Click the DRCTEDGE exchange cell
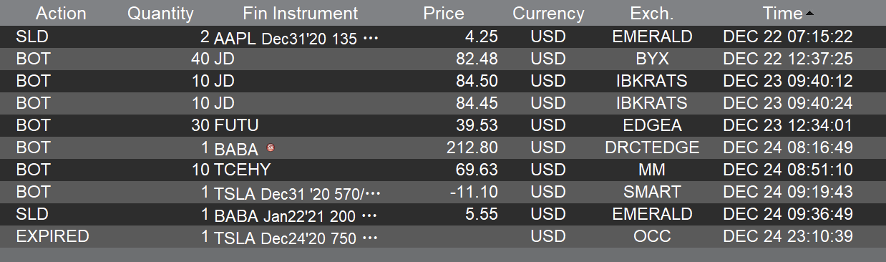The height and width of the screenshot is (262, 886). [x=652, y=148]
